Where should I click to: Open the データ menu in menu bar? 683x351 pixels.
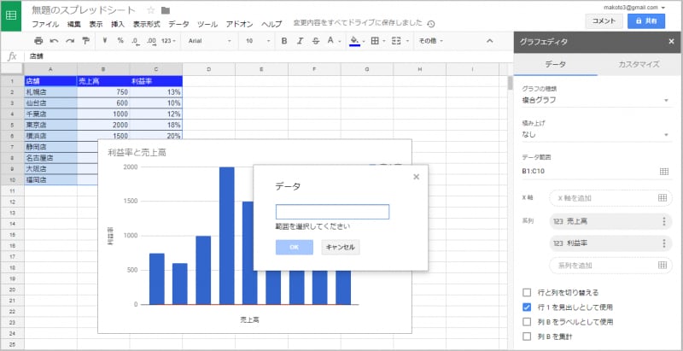click(178, 25)
